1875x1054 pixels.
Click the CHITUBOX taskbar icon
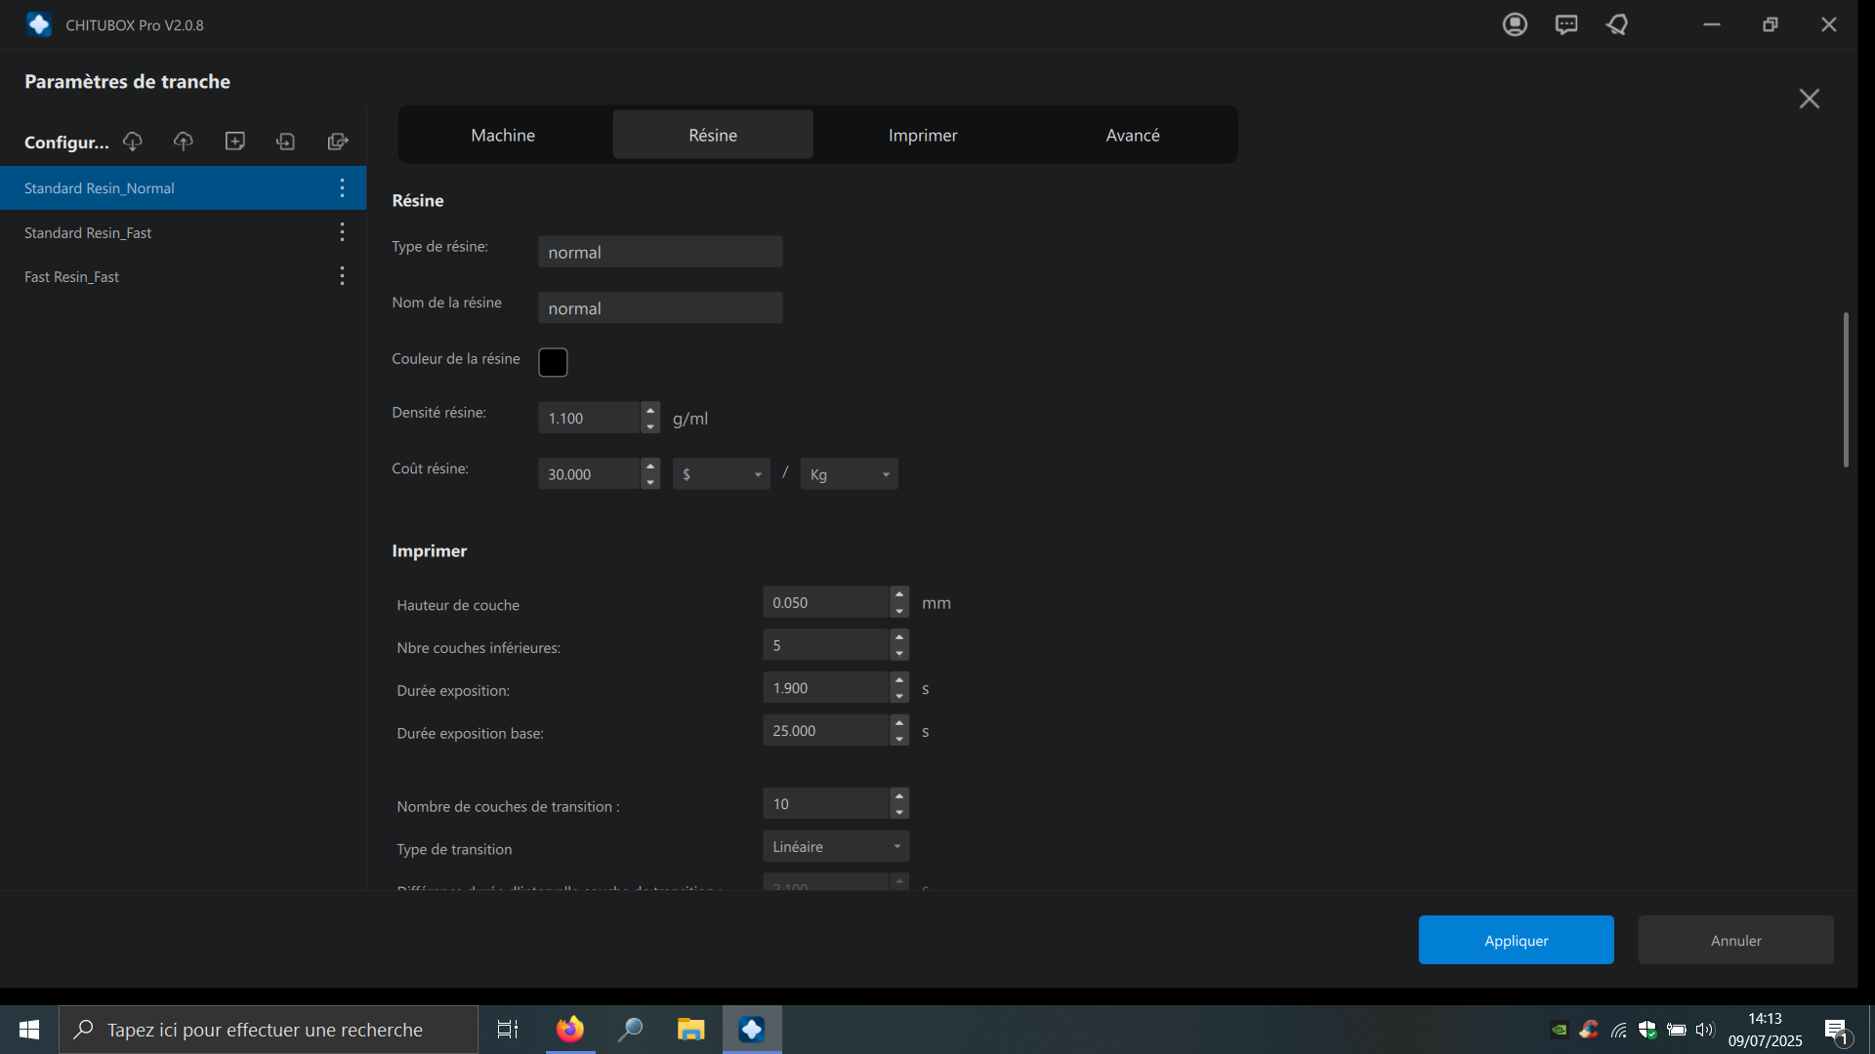[x=752, y=1030]
